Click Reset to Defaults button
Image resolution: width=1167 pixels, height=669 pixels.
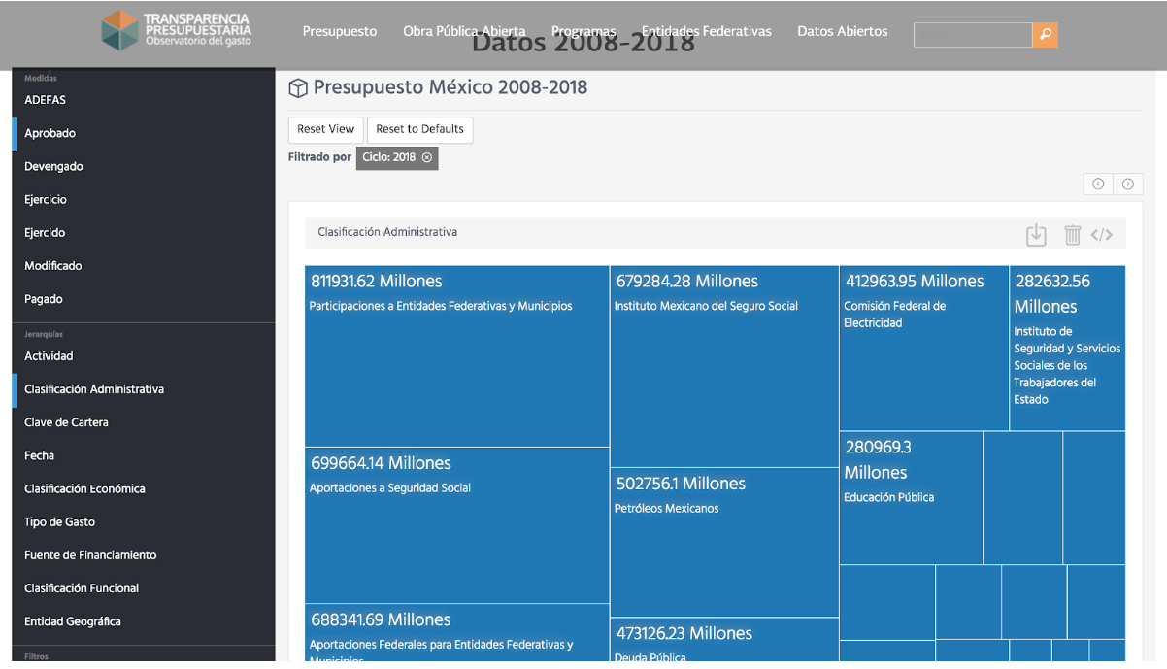point(420,129)
